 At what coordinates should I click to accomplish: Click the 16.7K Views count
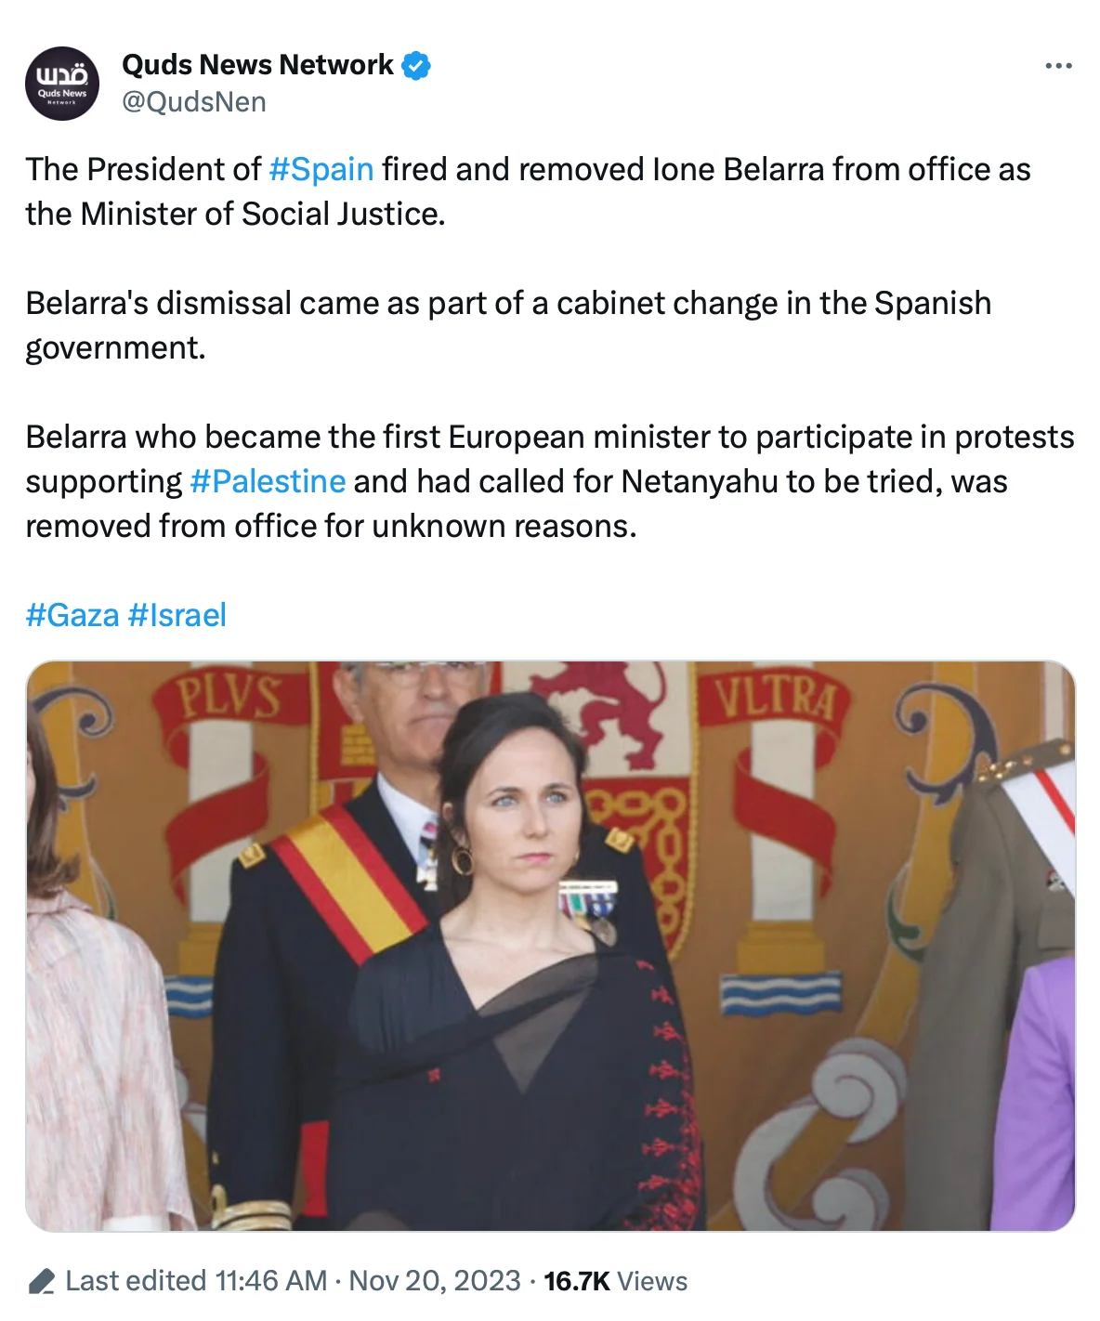tap(616, 1281)
